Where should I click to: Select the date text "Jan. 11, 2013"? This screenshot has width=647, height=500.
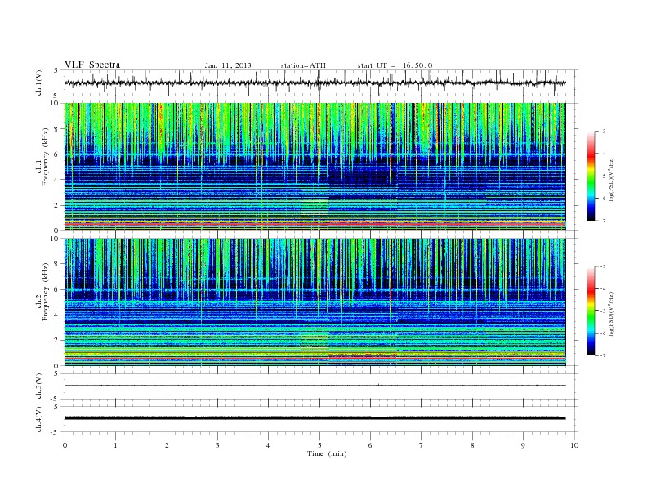228,65
